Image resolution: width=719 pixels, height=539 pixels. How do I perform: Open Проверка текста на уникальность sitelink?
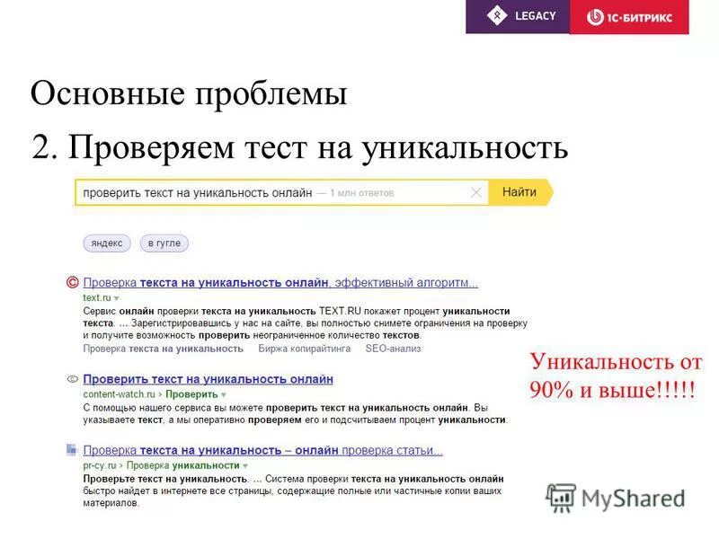[x=163, y=349]
